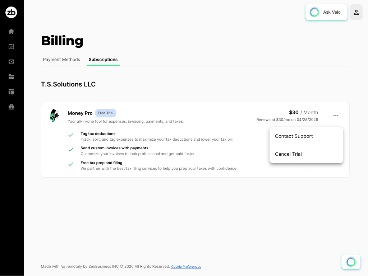Viewport: 368px width, 276px height.
Task: Click the zb logo at top left
Action: tap(11, 12)
